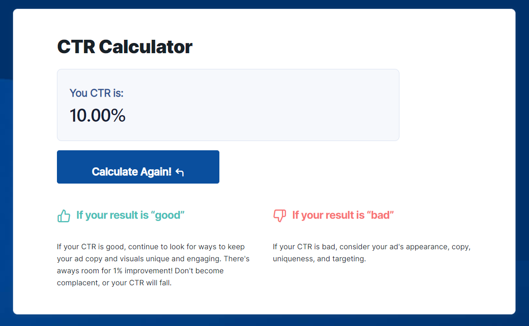This screenshot has width=529, height=326.
Task: Click the "If your result is good" heading
Action: (130, 215)
